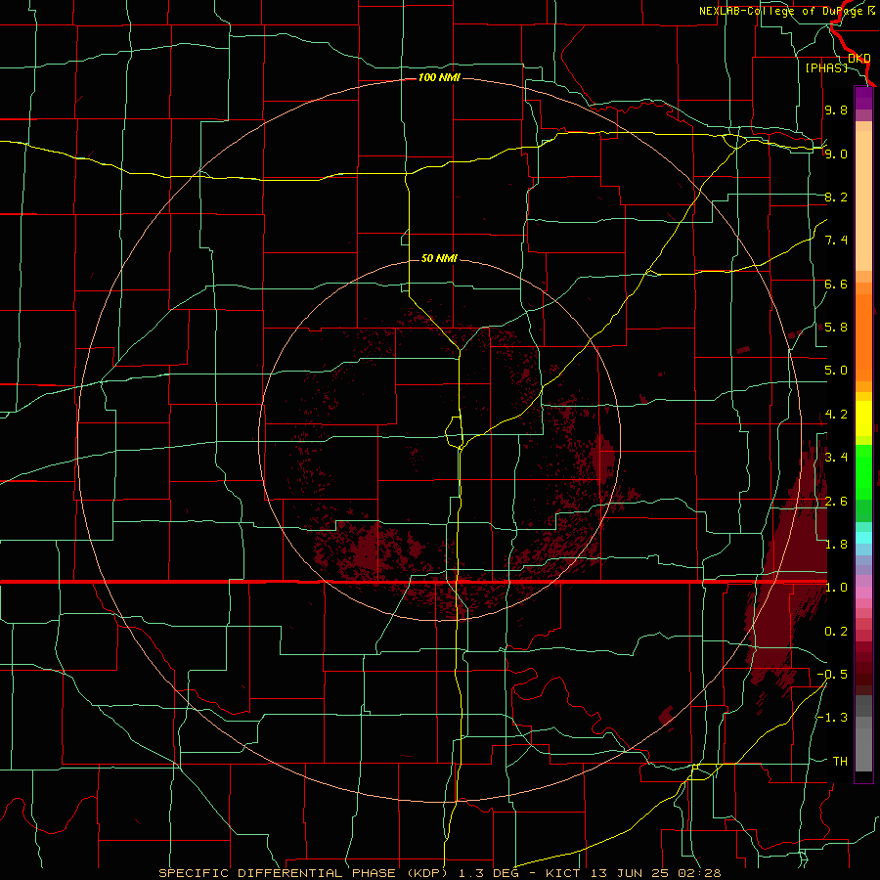Click the 5.0 scale value
Viewport: 880px width, 880px height.
point(836,371)
